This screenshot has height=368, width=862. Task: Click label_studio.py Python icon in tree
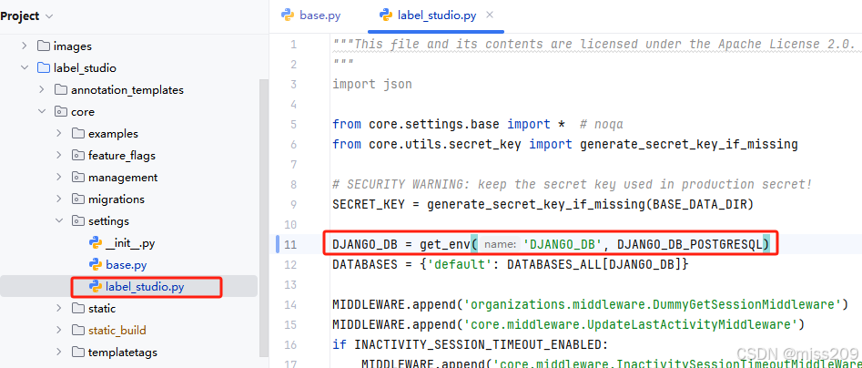click(x=96, y=287)
